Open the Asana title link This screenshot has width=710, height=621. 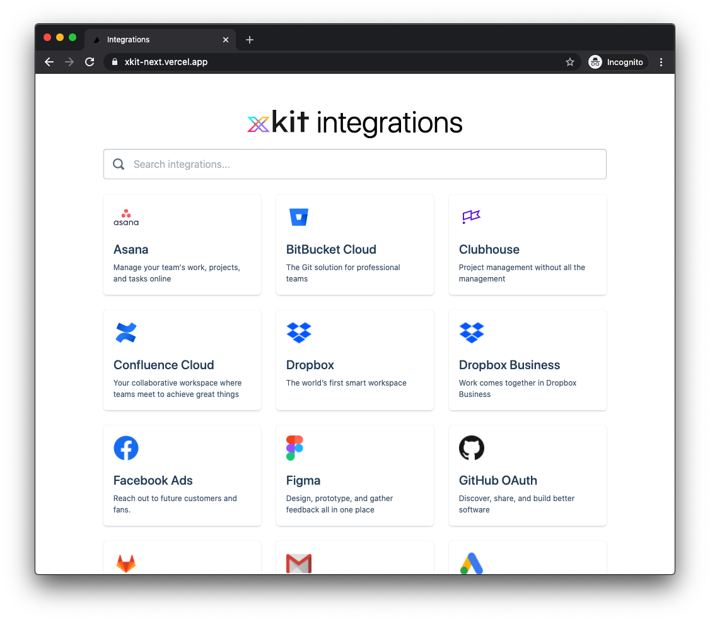131,250
